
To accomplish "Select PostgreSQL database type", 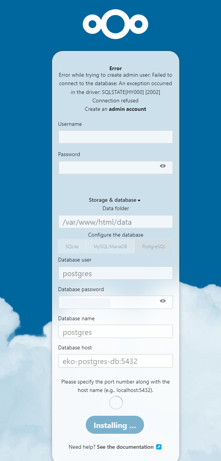I will [154, 247].
